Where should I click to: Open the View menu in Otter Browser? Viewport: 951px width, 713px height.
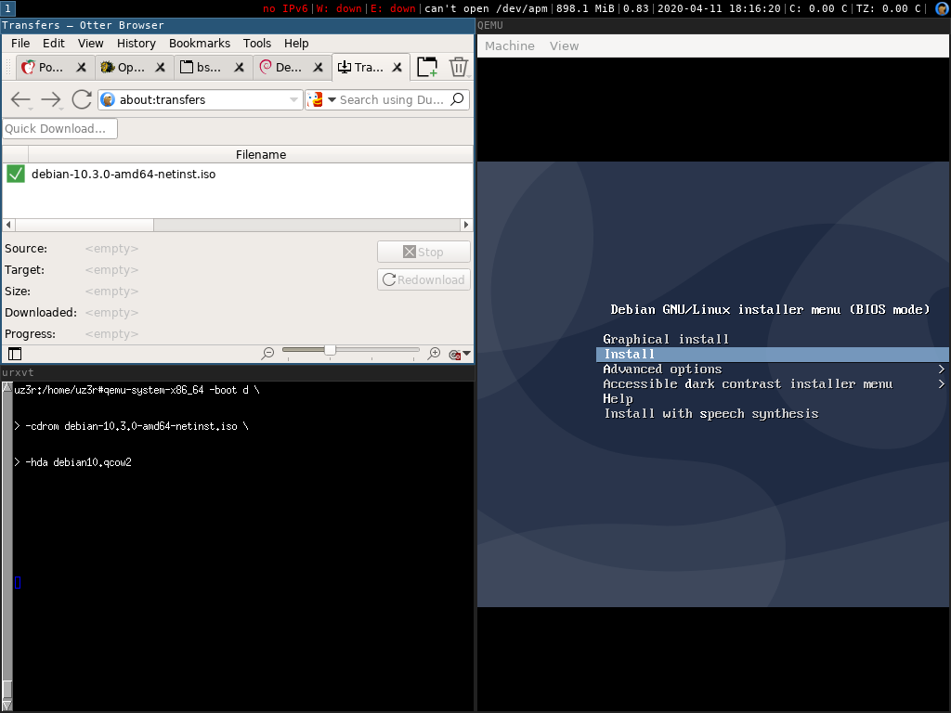[90, 43]
